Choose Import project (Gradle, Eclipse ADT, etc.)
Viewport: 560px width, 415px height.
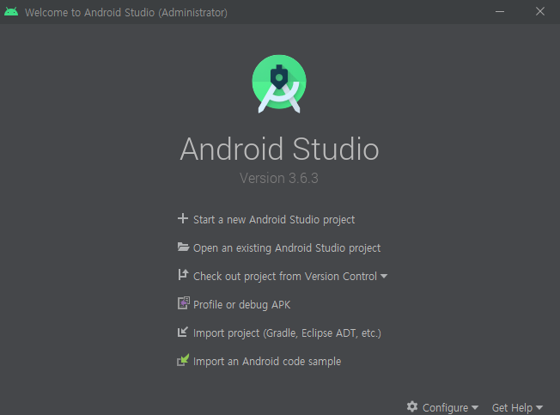287,333
